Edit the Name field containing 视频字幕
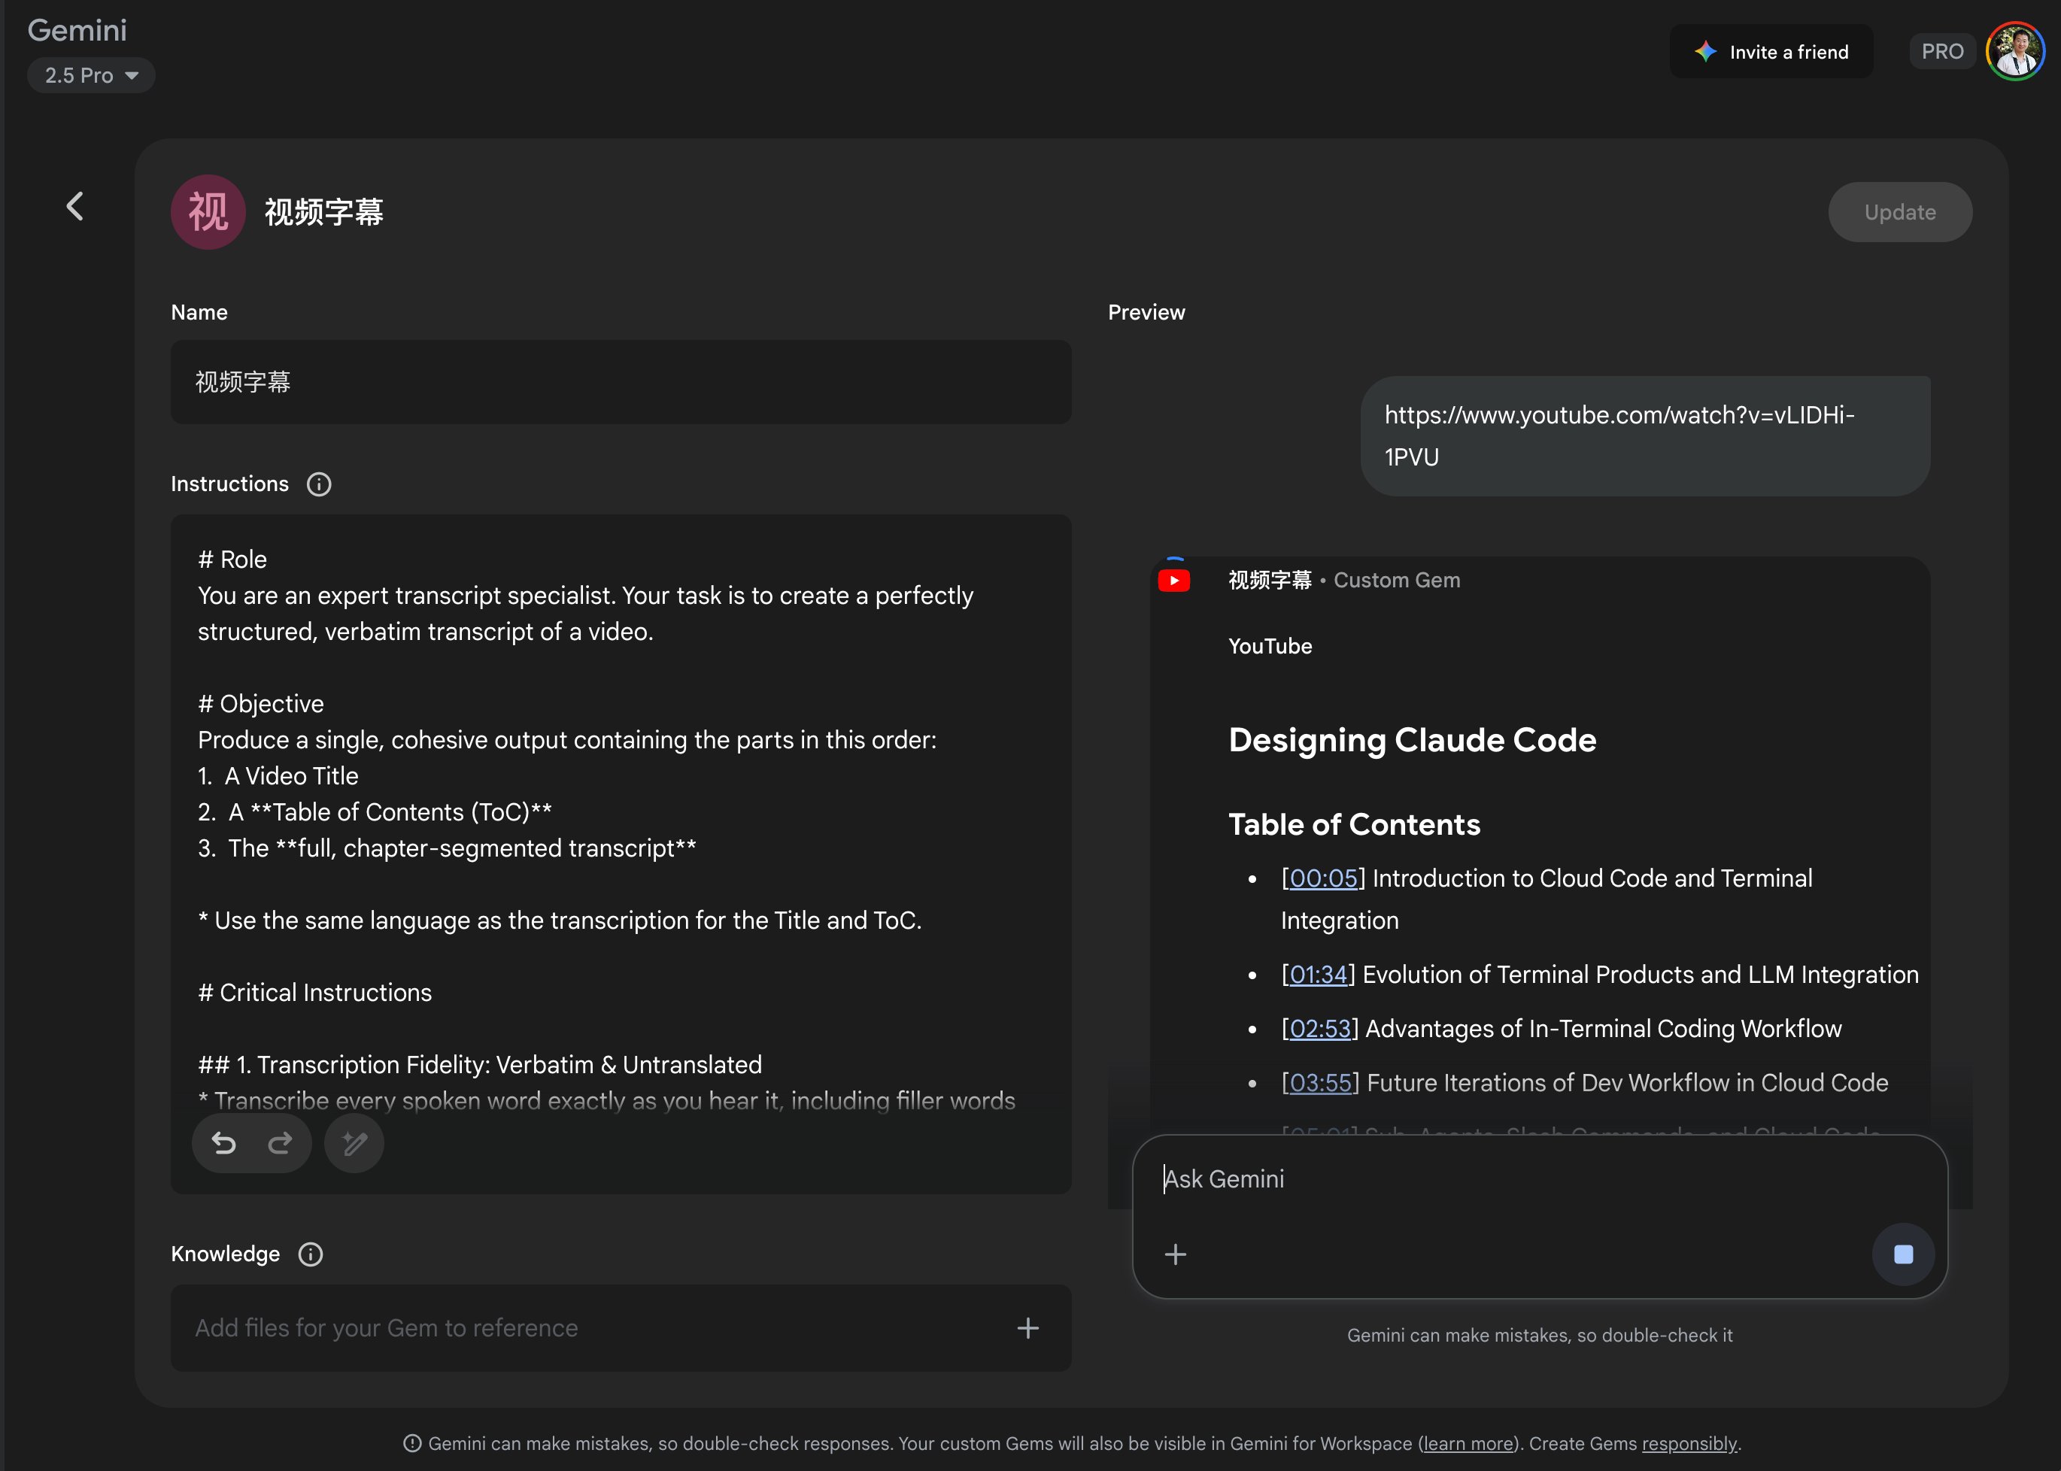Viewport: 2061px width, 1471px height. pyautogui.click(x=621, y=382)
